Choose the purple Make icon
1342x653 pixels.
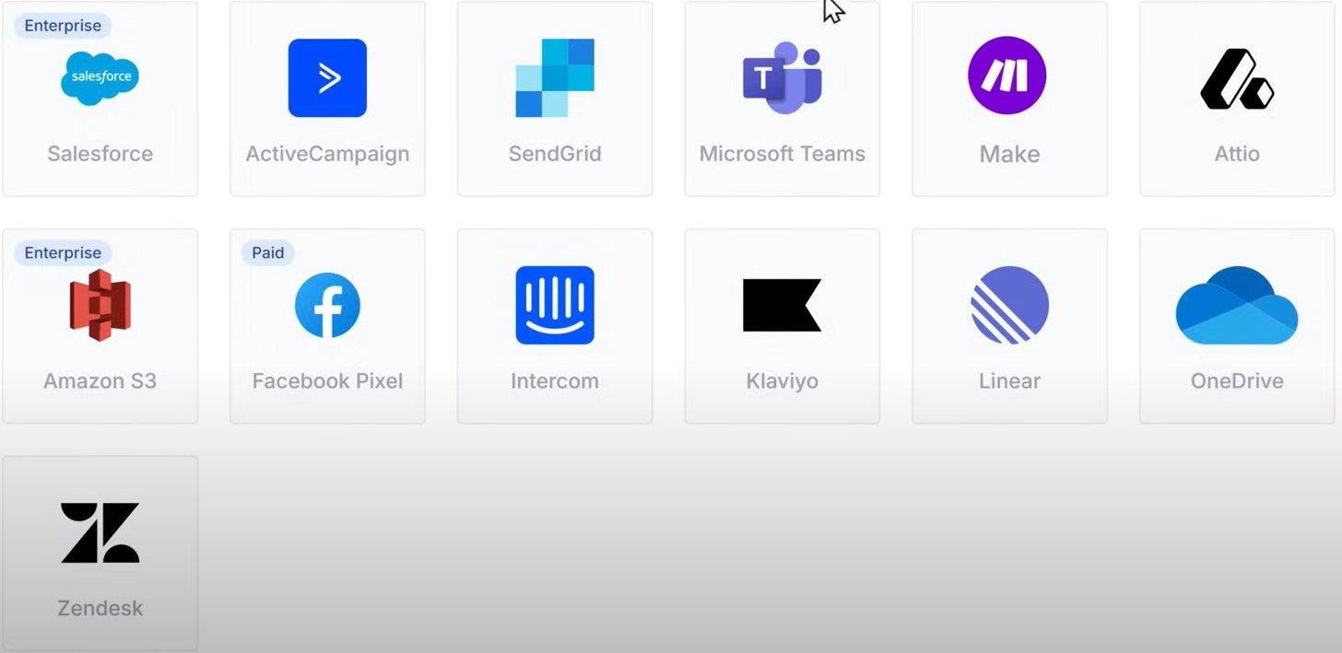coord(1006,76)
